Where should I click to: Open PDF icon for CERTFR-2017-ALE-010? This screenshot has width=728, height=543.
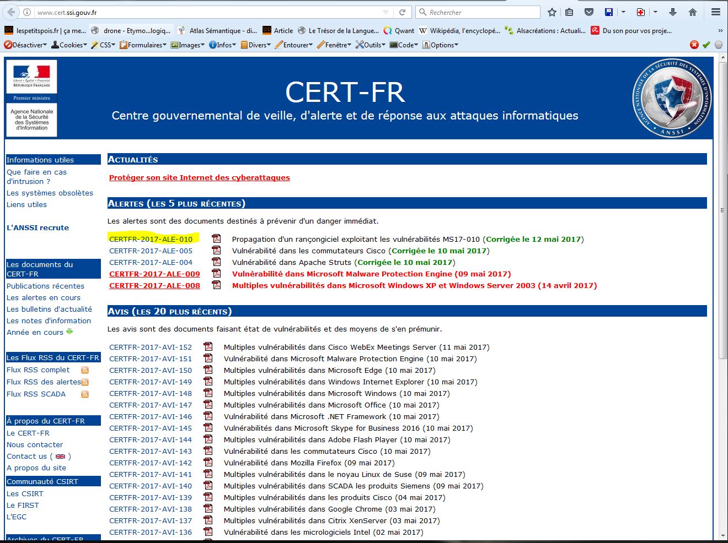click(x=216, y=239)
